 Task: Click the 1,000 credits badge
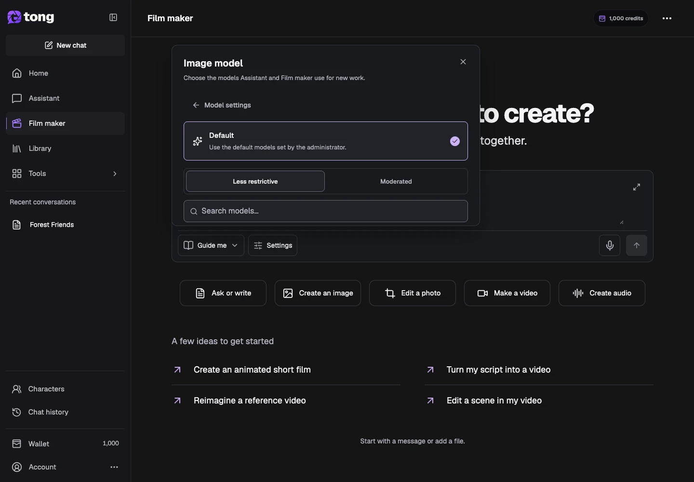click(x=621, y=18)
